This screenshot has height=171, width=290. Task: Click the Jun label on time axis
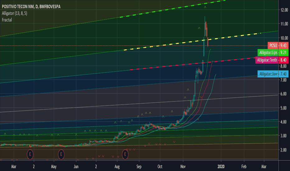coord(76,167)
